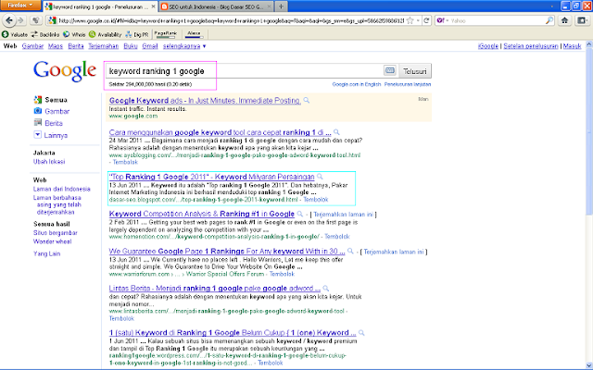Reload the page with the refresh icon
This screenshot has width=593, height=370.
[x=426, y=20]
